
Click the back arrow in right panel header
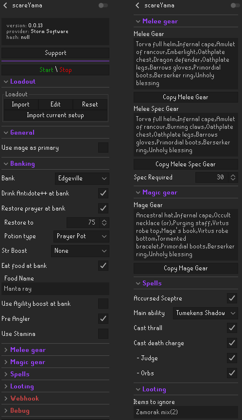click(x=138, y=5)
